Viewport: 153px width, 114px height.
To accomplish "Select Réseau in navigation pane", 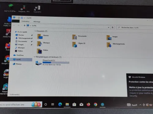I will (x=17, y=64).
